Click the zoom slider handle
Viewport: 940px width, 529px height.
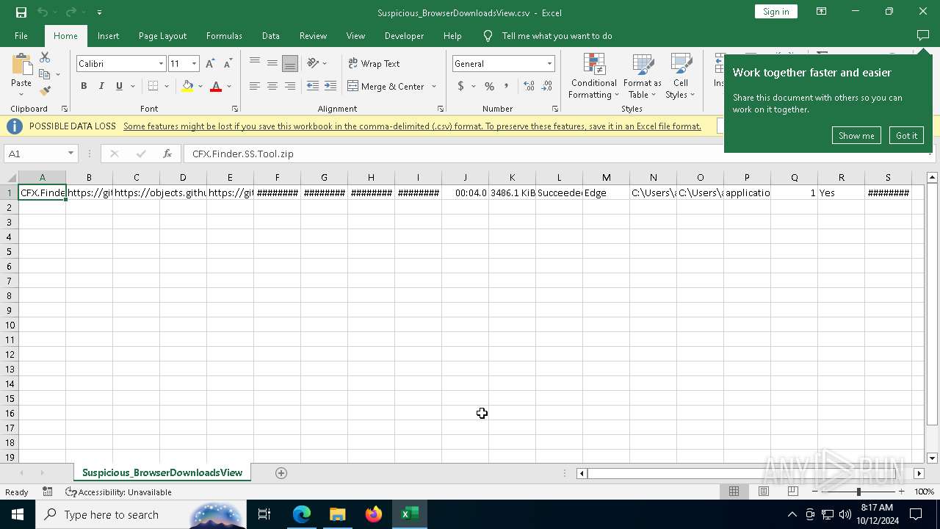[858, 492]
